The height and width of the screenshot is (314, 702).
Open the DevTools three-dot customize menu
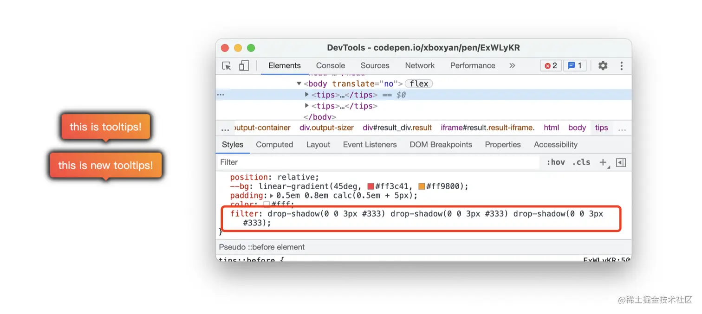click(x=621, y=66)
